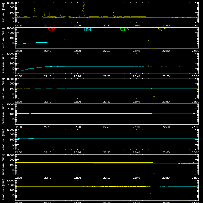The height and width of the screenshot is (203, 203).
Task: Select the '2695 MHz [SFU]' axis title
Action: click(4, 114)
